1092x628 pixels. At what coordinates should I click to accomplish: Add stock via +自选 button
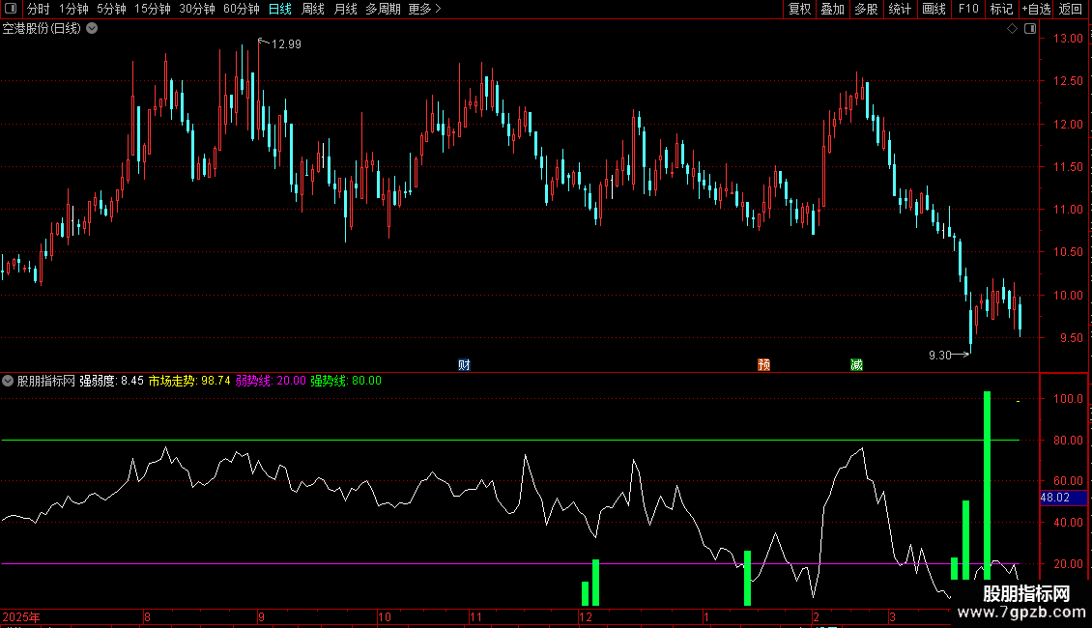pyautogui.click(x=1035, y=10)
